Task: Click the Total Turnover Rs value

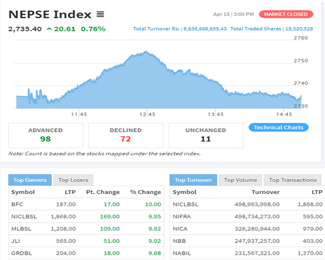Action: [x=205, y=29]
